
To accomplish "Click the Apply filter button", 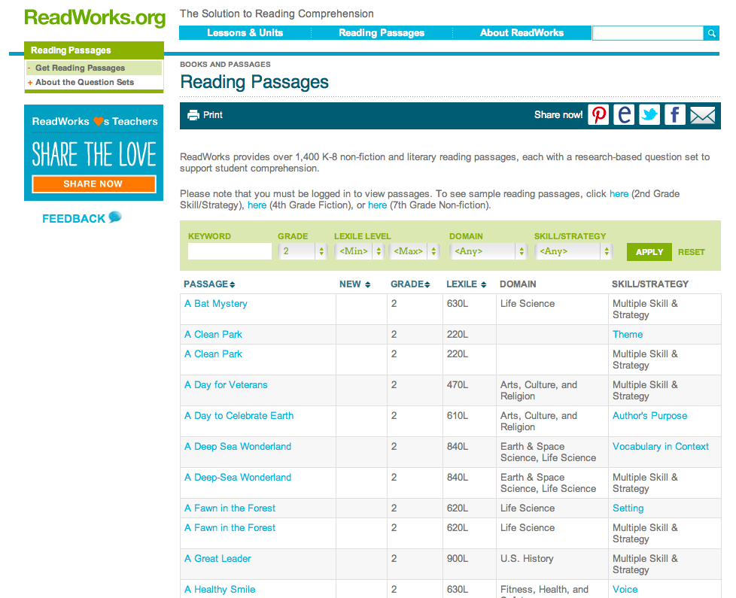I will 649,252.
